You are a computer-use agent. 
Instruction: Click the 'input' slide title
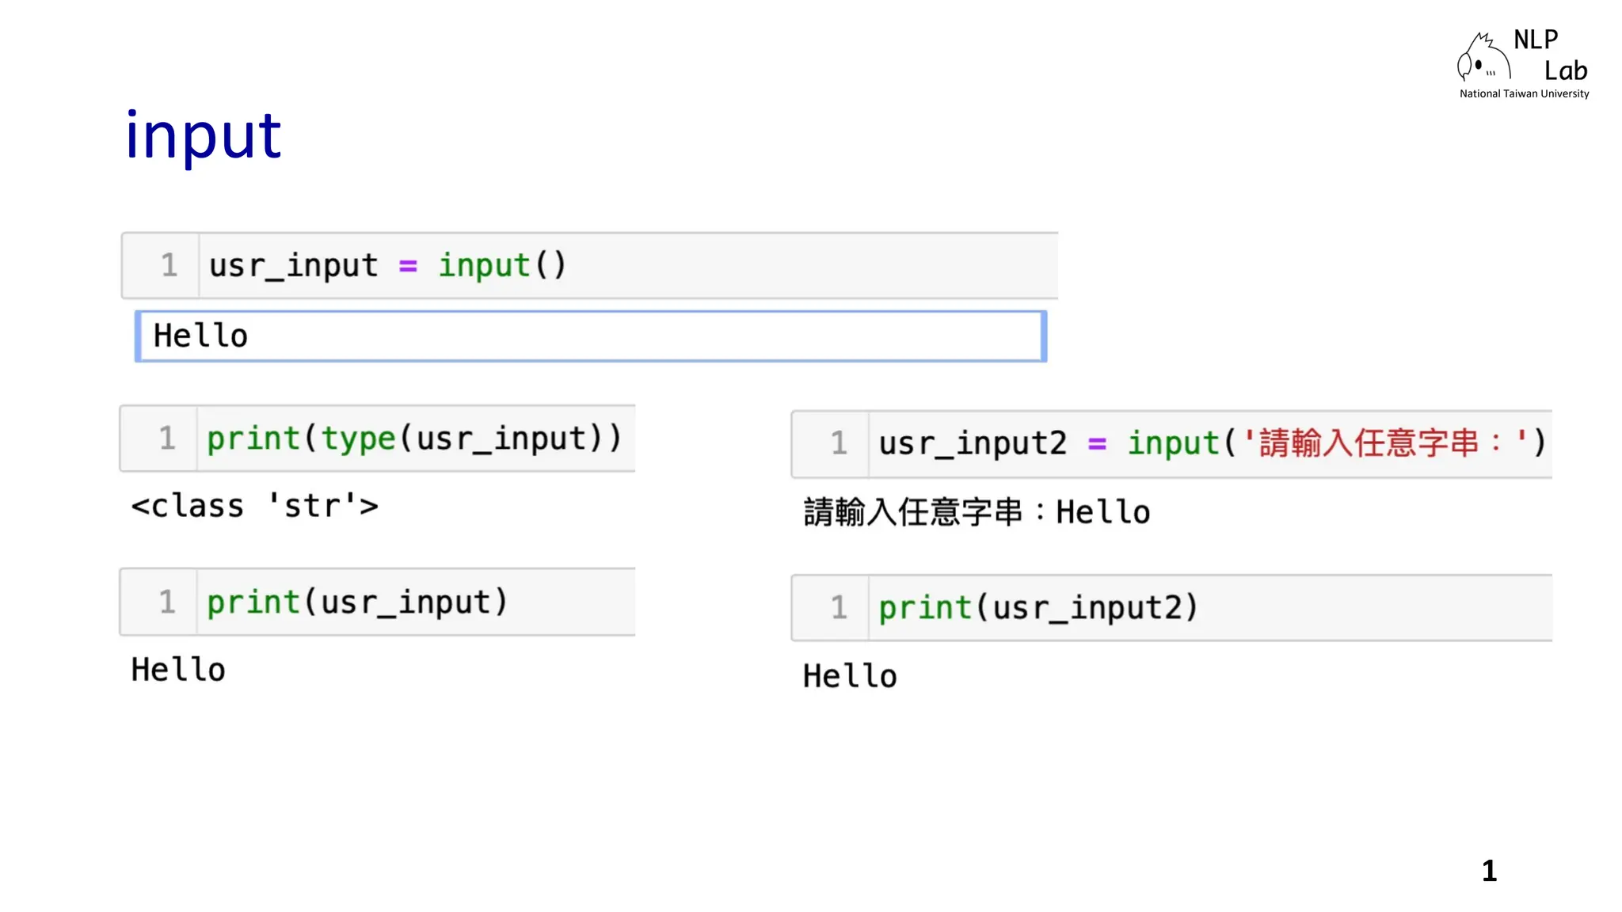tap(204, 136)
